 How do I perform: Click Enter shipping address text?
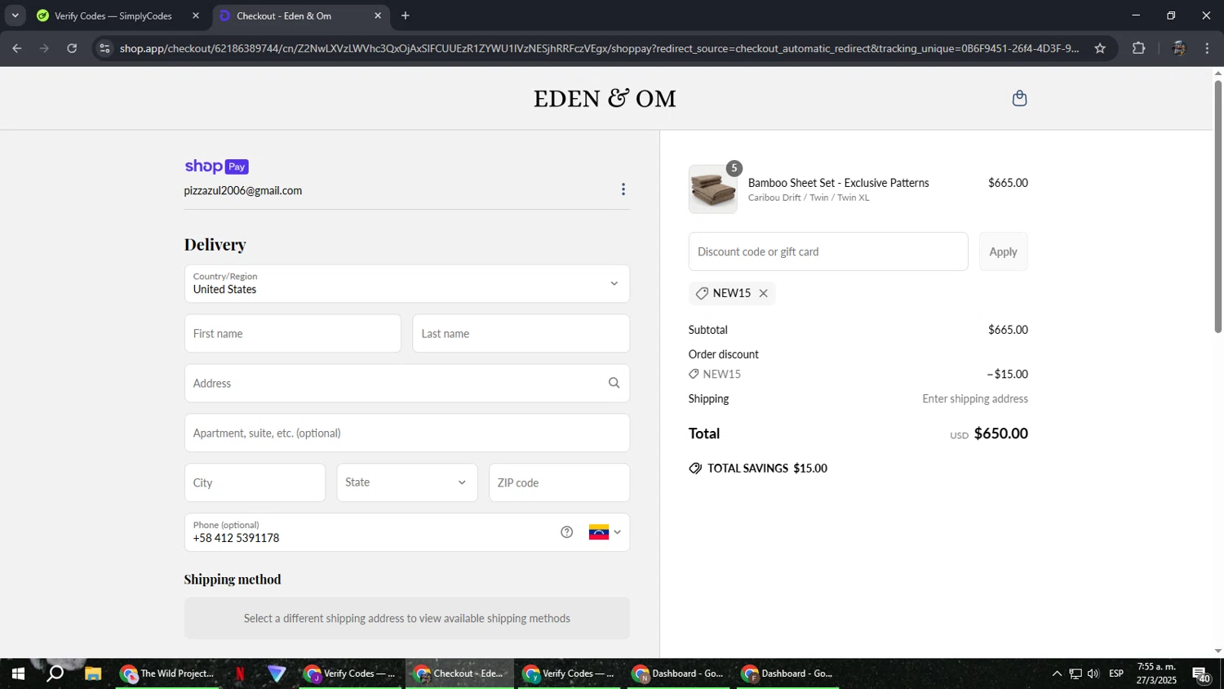tap(975, 399)
